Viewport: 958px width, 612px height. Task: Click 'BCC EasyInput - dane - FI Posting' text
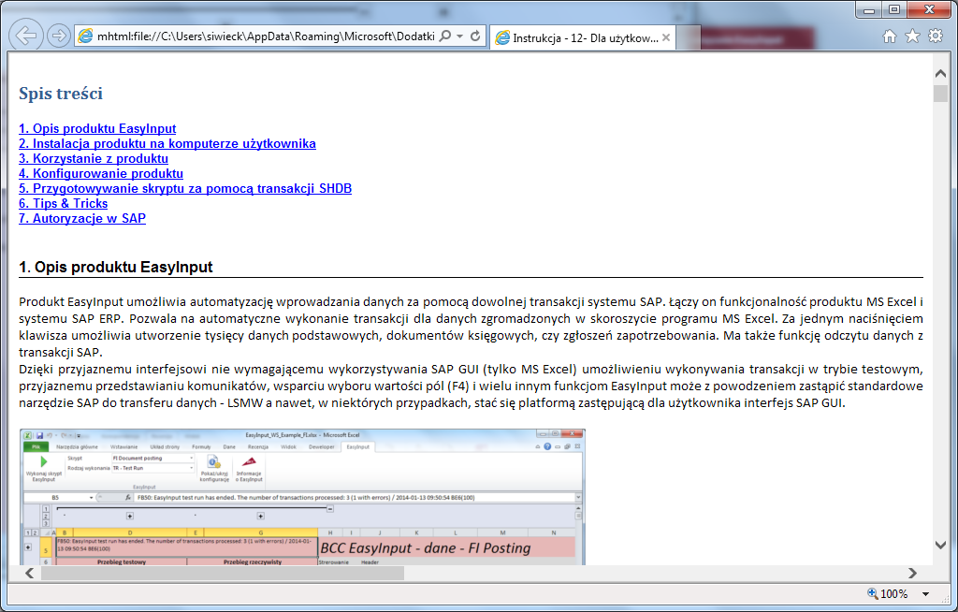(426, 547)
